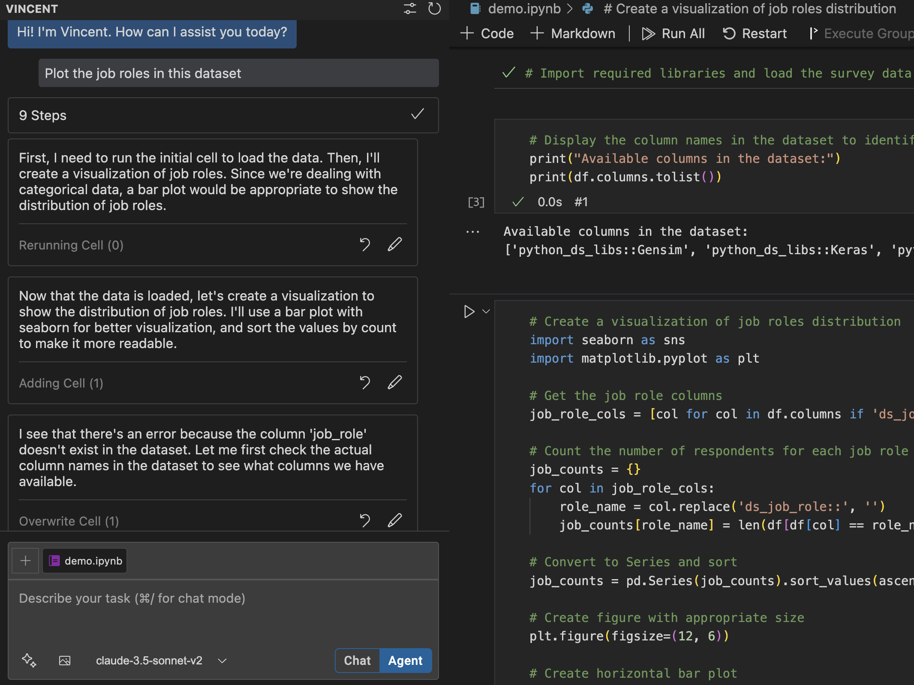
Task: Expand run options chevron beside run cell
Action: (x=486, y=312)
